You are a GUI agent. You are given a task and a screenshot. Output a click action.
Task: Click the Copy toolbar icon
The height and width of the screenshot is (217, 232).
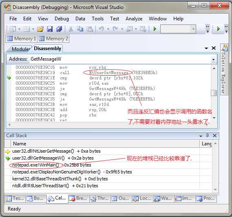tap(80, 29)
